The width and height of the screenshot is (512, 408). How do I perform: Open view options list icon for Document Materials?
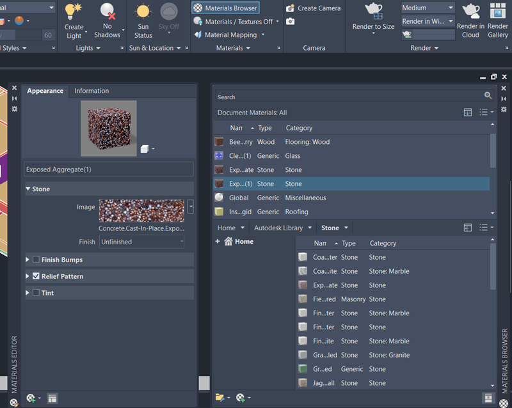[x=486, y=113]
